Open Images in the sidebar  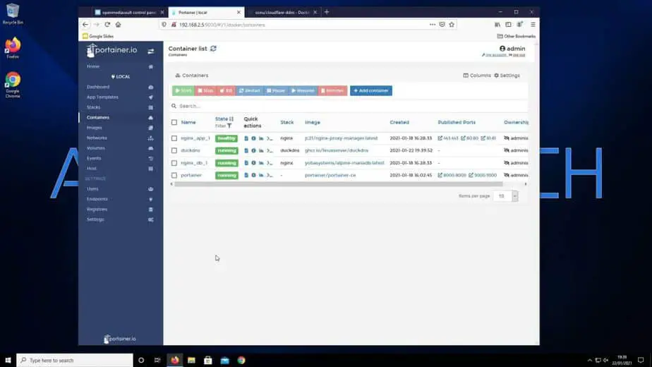[95, 128]
